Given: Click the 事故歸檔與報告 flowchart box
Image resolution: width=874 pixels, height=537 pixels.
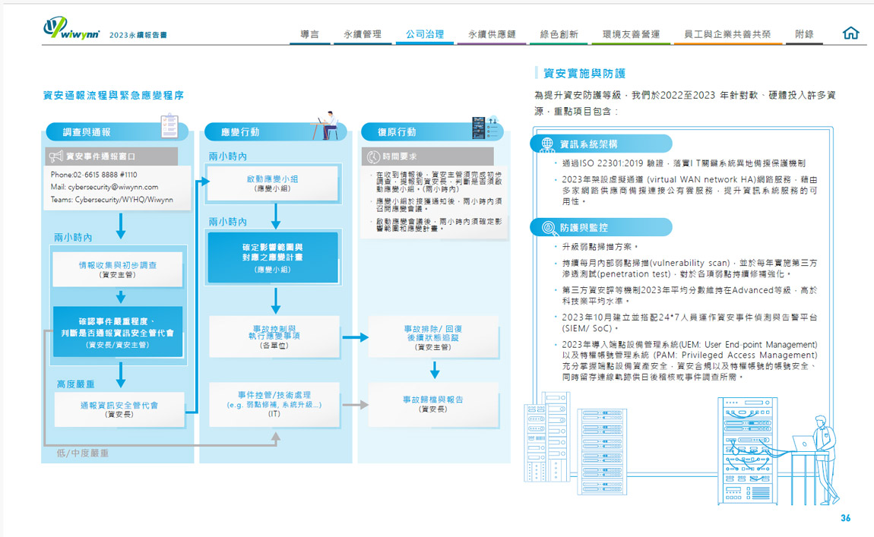Looking at the screenshot, I should coord(433,403).
